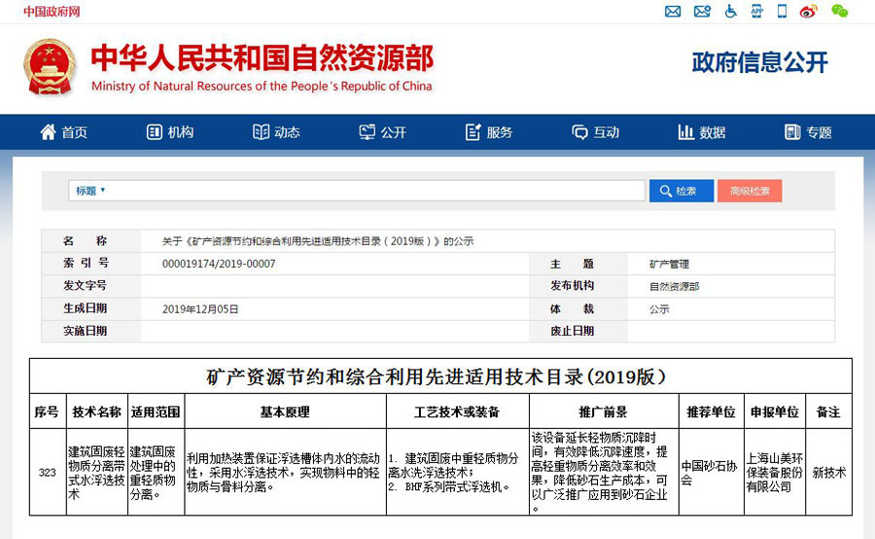
Task: Open the 动态 news menu item
Action: coord(276,132)
